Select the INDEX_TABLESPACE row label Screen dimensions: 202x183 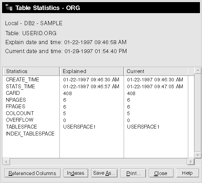pyautogui.click(x=30, y=134)
